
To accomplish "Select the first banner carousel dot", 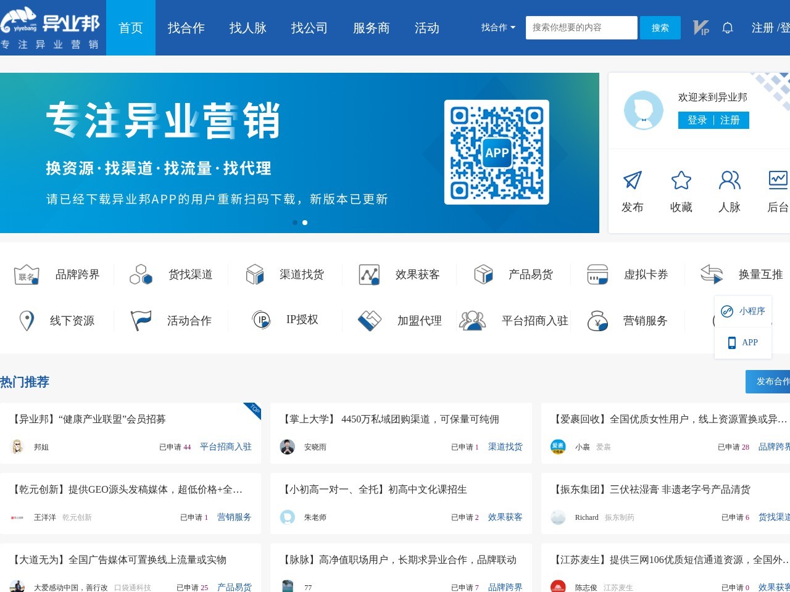I will (295, 223).
